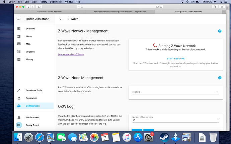Screen dimensions: 231x144
Task: Click the number of log lines stepper
Action: point(218,120)
